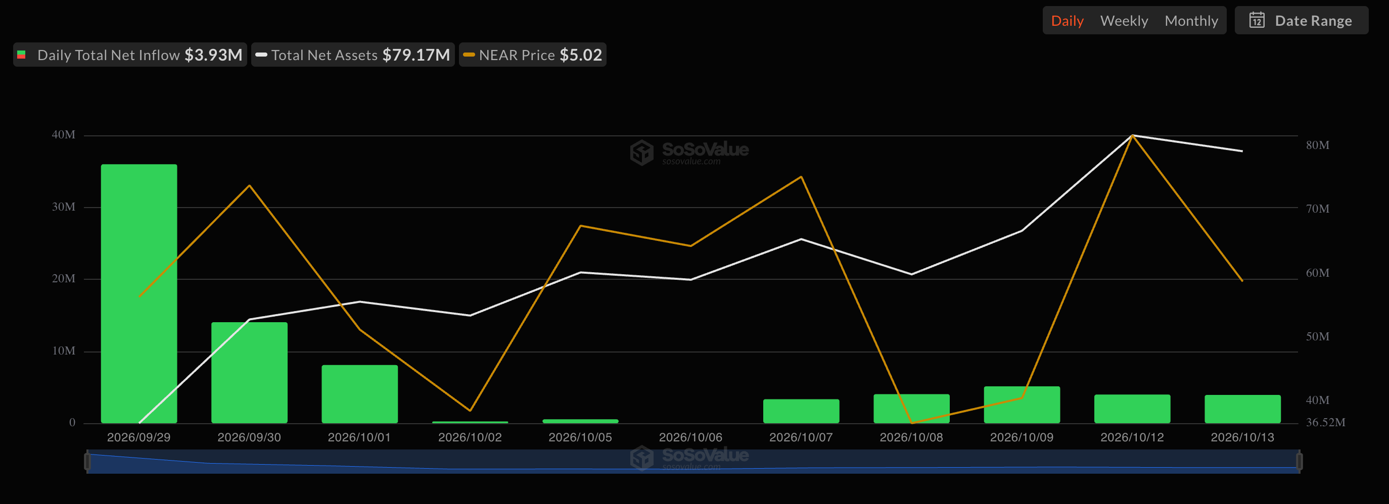1389x504 pixels.
Task: Select the 2026/10/07 inflow bar
Action: click(x=801, y=411)
